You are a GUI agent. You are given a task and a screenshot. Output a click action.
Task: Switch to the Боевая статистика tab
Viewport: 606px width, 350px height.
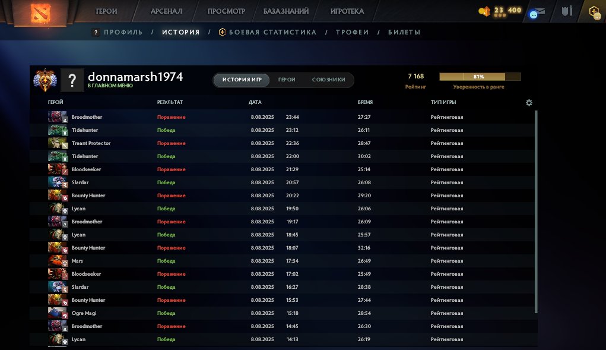click(273, 32)
